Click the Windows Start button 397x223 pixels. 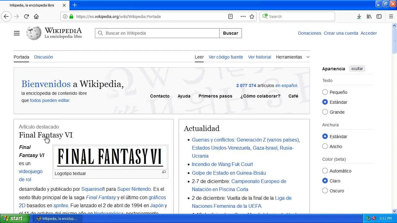click(15, 218)
